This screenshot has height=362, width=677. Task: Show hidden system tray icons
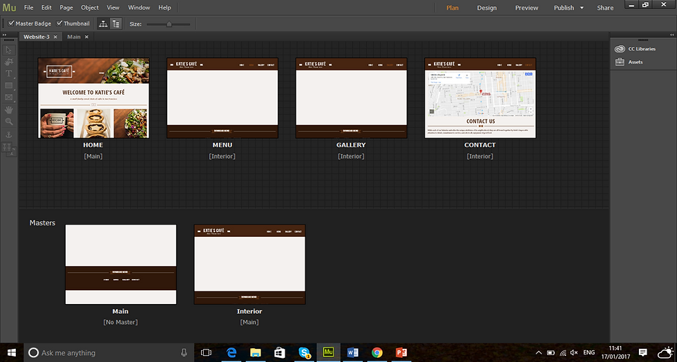pyautogui.click(x=538, y=352)
